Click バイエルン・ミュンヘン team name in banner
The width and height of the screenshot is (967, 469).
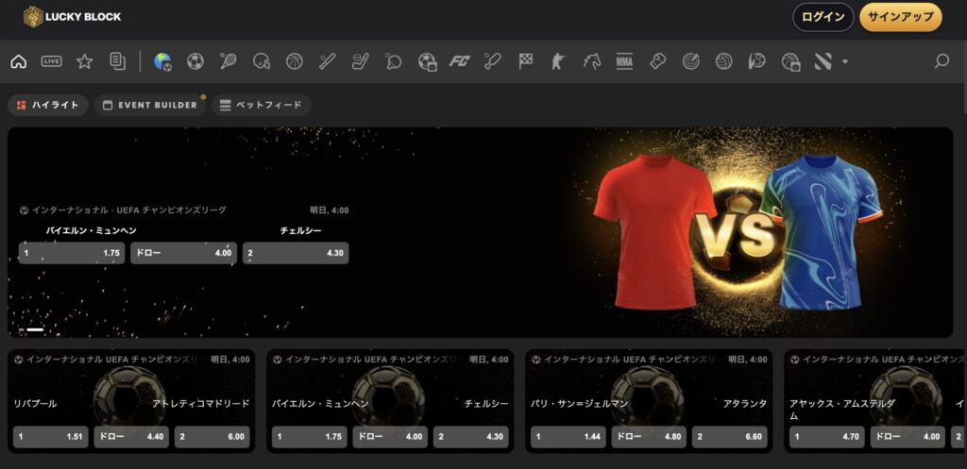pyautogui.click(x=92, y=230)
